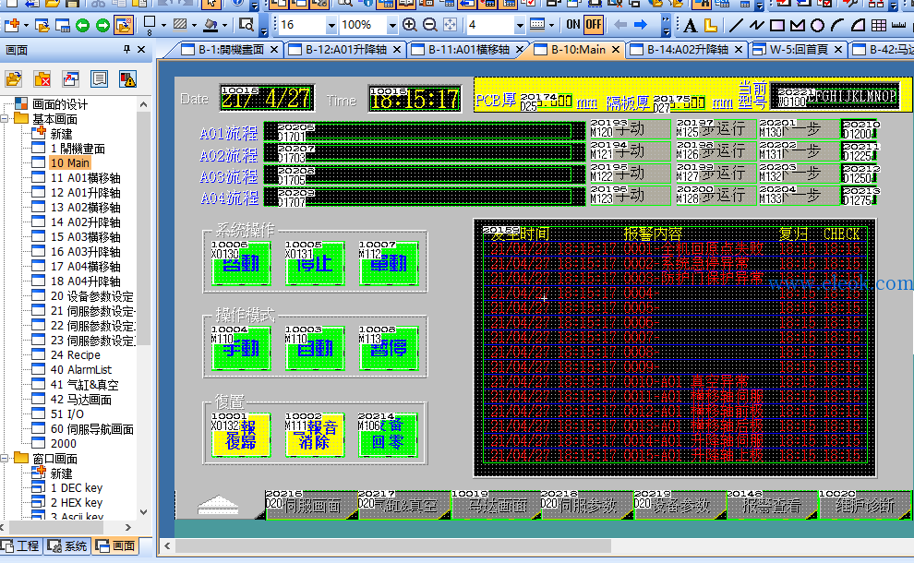Click the screen image window toolbar icon

click(63, 25)
